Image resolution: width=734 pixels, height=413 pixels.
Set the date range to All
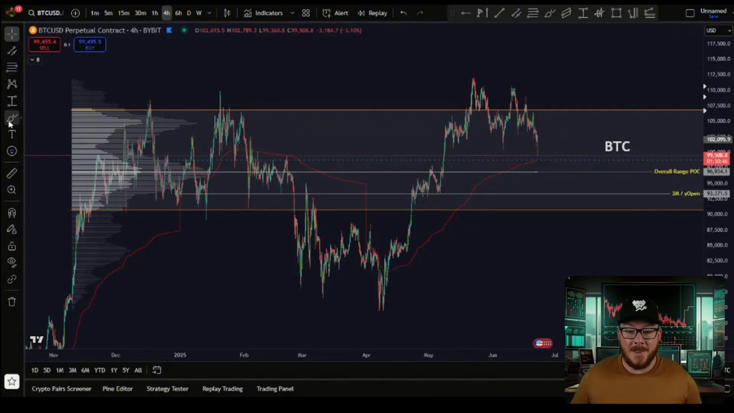(138, 370)
